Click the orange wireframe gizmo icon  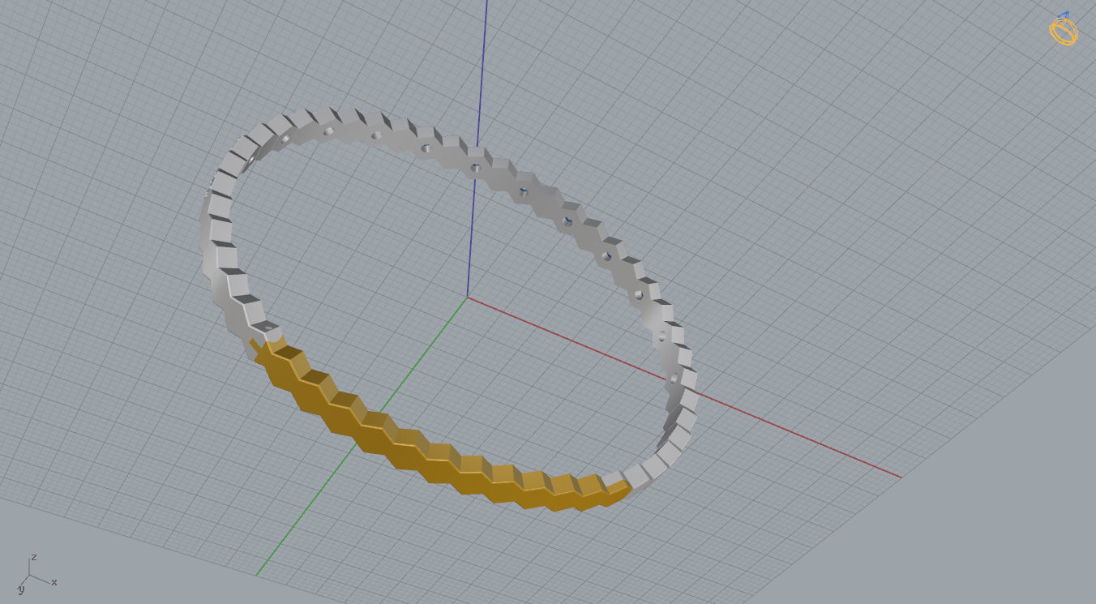coord(1063,29)
